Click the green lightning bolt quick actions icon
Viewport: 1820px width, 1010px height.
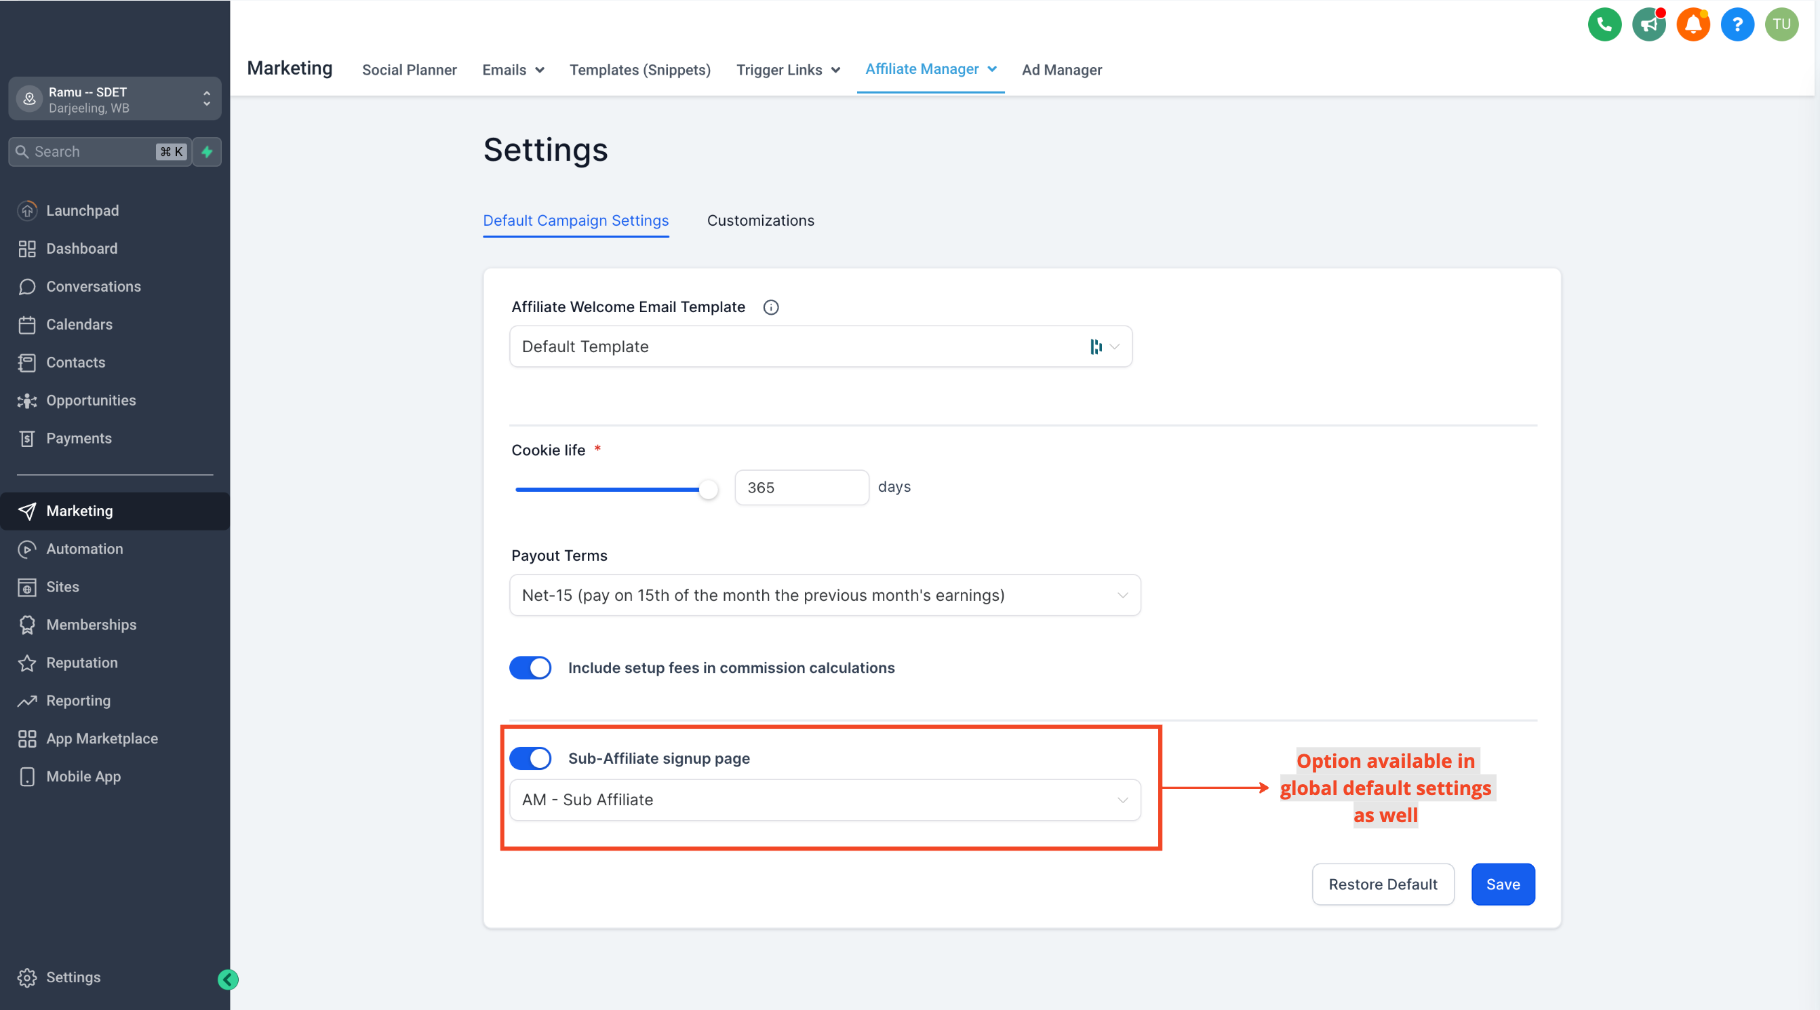207,151
